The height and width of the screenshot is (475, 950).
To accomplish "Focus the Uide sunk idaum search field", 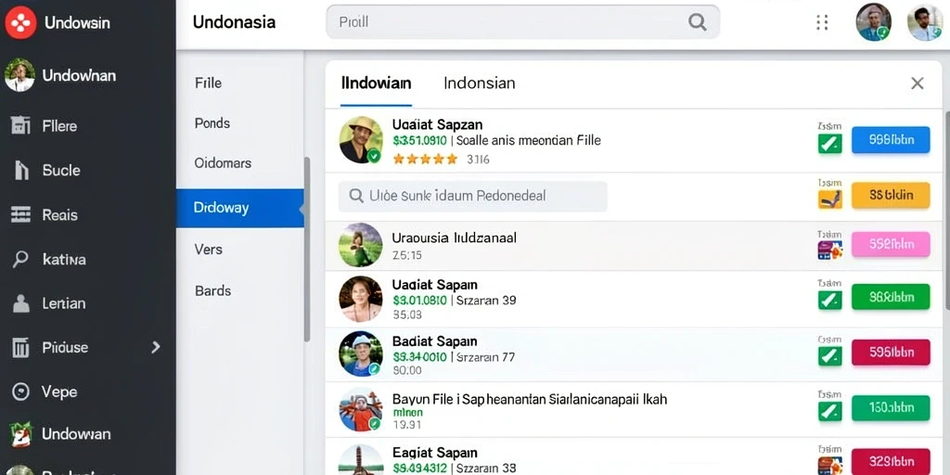I will [x=472, y=196].
